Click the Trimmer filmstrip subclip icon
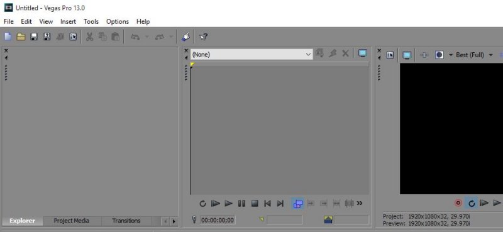503x232 pixels. (x=349, y=204)
